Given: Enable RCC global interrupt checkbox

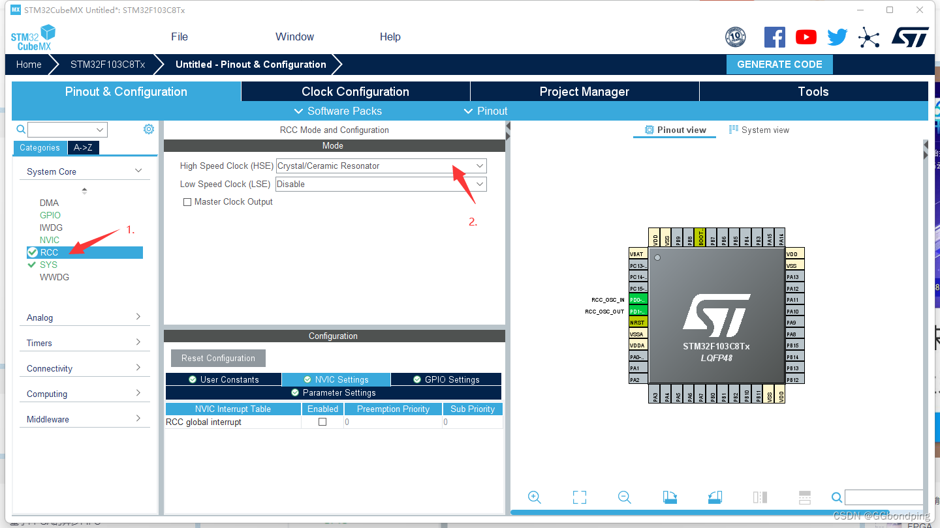Looking at the screenshot, I should (x=322, y=422).
